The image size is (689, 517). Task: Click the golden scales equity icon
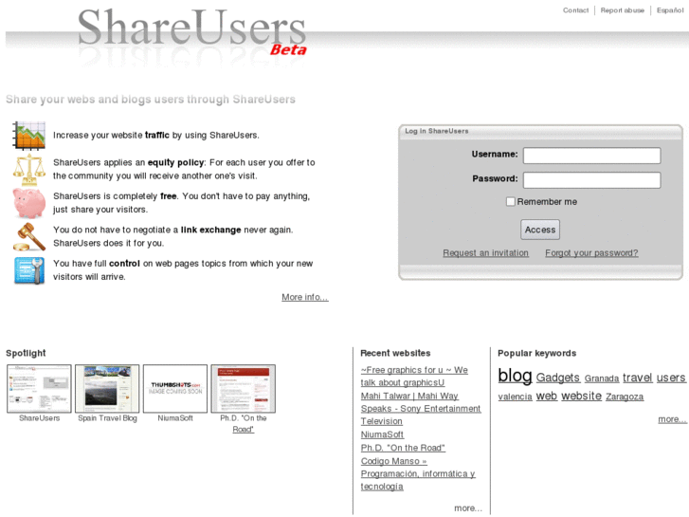coord(29,170)
